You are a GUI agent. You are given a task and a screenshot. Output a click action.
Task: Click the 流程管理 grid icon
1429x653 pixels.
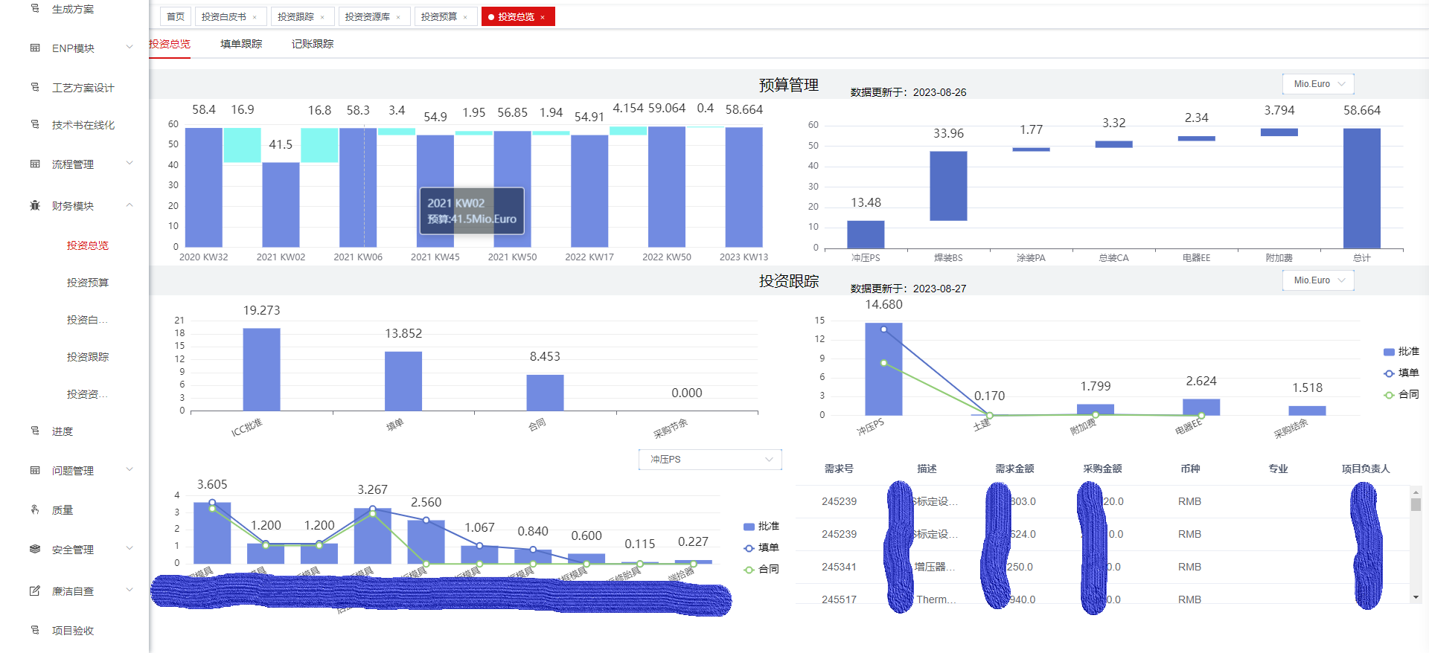pyautogui.click(x=35, y=164)
